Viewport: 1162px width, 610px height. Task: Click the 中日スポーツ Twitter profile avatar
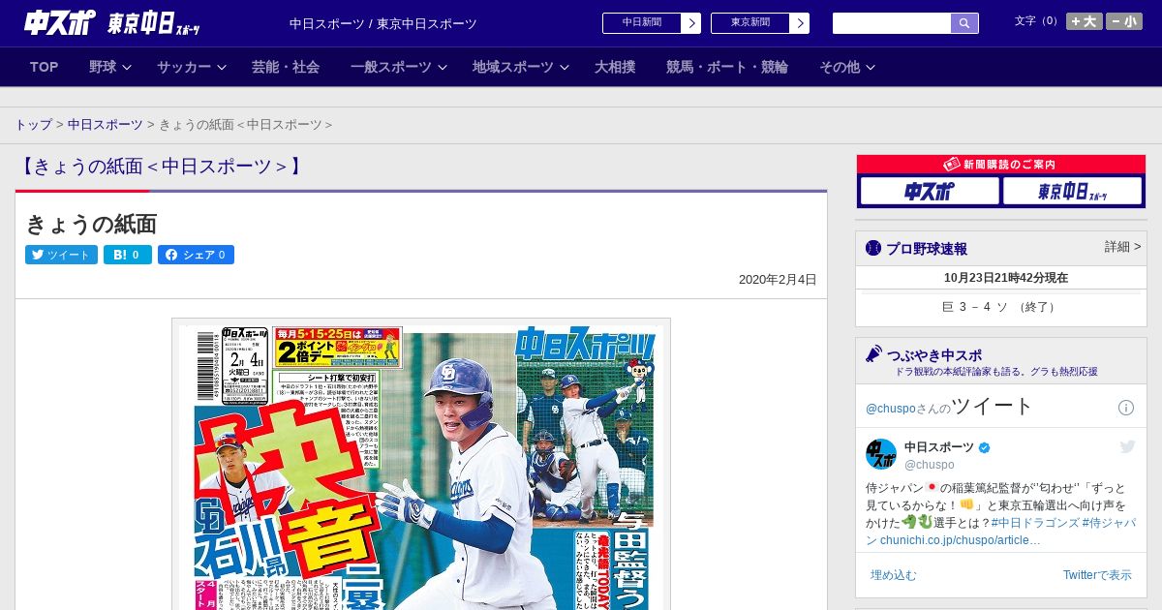881,454
